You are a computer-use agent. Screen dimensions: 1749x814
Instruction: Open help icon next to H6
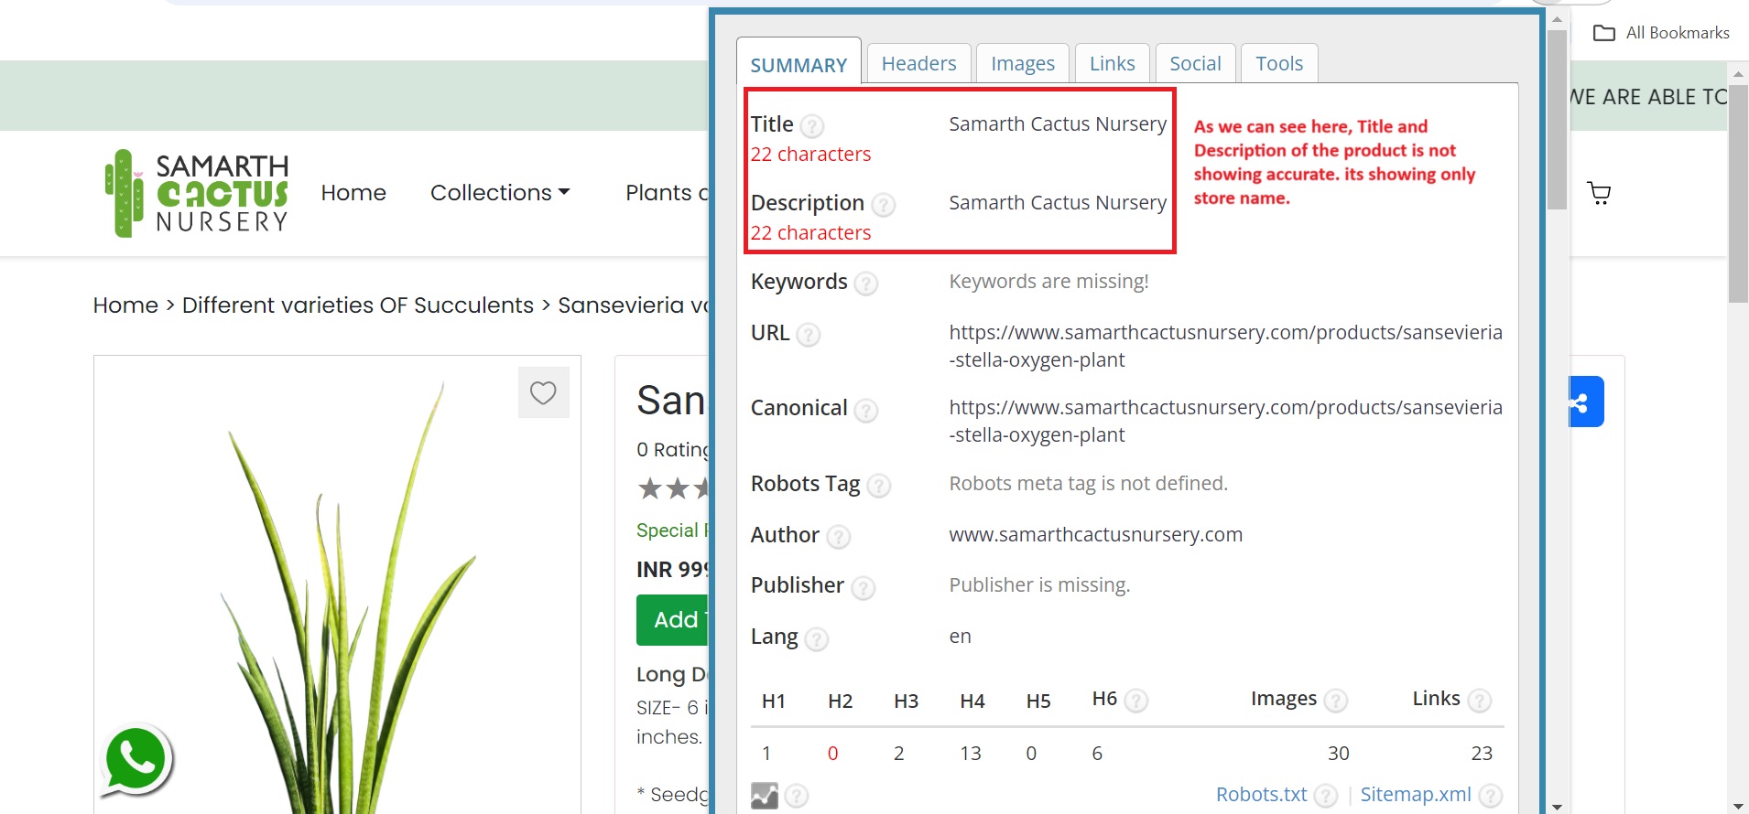(1135, 701)
